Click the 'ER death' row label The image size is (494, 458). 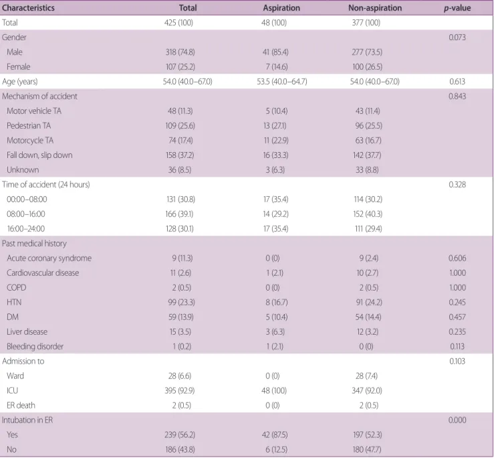[21, 405]
